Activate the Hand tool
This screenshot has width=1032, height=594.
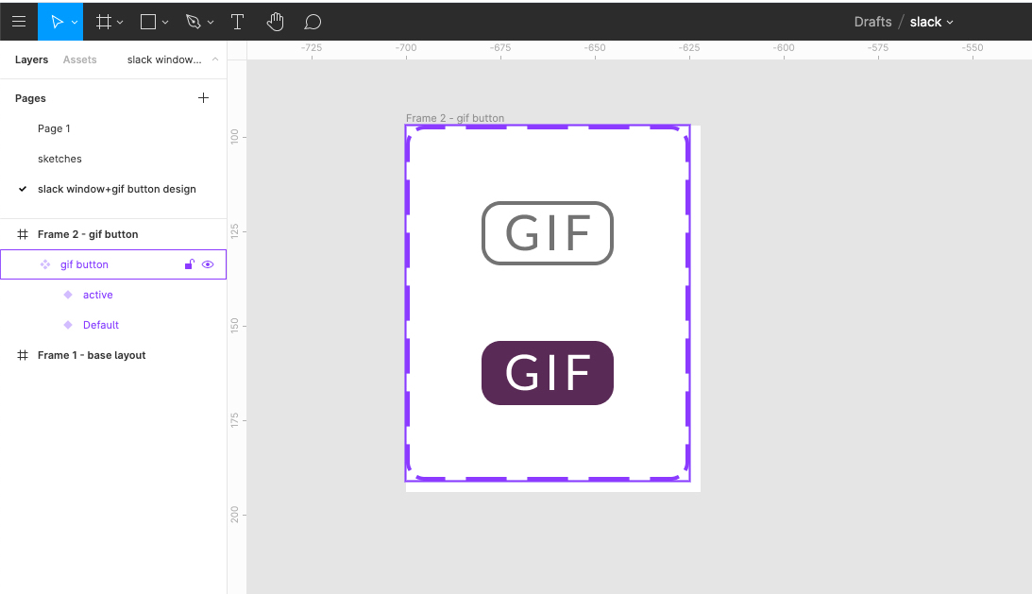(275, 21)
